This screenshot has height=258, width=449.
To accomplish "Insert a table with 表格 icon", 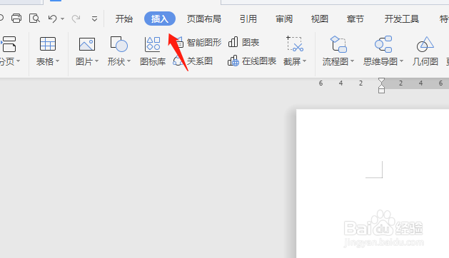I will pyautogui.click(x=48, y=44).
